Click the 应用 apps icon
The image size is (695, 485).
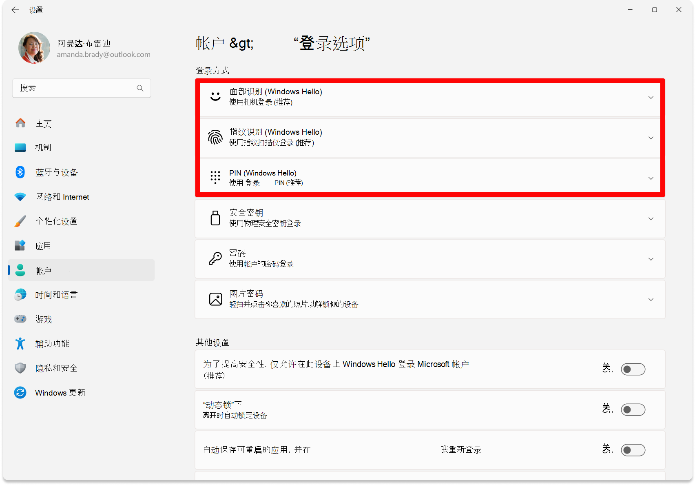click(20, 245)
